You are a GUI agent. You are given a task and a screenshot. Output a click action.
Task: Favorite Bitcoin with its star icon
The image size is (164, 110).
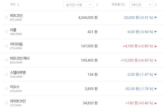(x=7, y=17)
